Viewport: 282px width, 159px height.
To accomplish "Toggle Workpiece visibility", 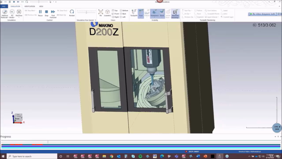I will click(154, 14).
